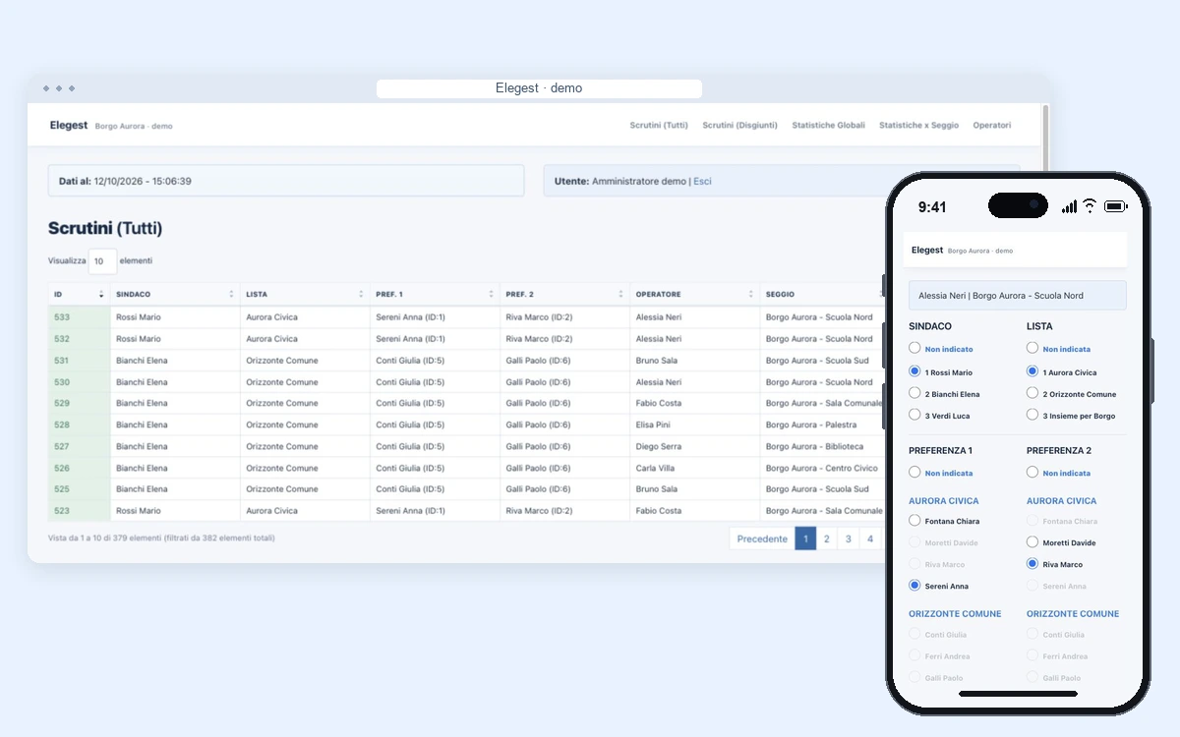Click seggio 'Borgo Aurora - Centro Civico'
This screenshot has width=1180, height=737.
pos(822,468)
